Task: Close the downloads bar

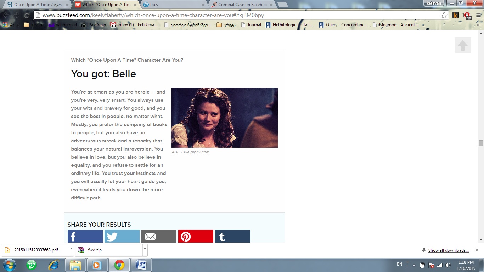Action: pos(477,250)
